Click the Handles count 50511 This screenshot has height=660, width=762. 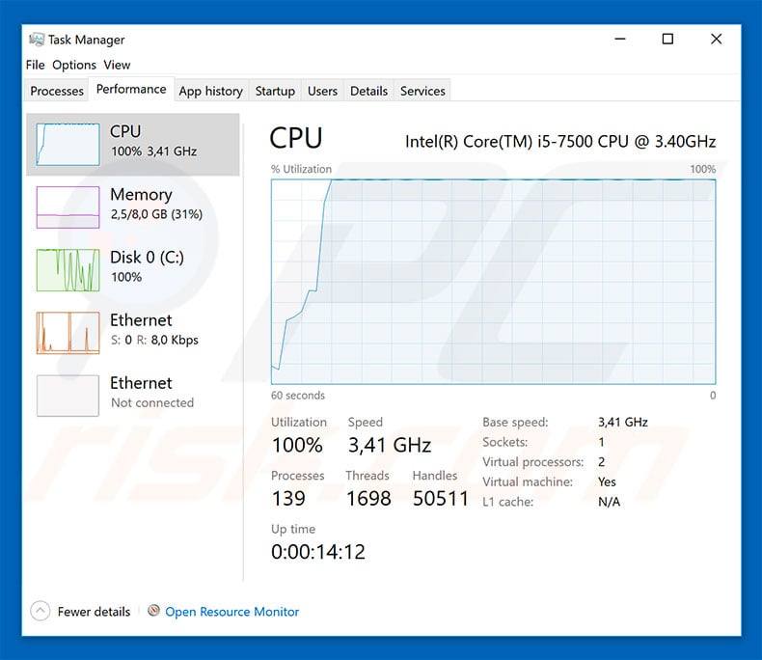441,499
